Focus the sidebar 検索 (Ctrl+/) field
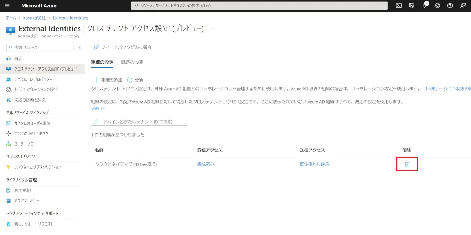The image size is (471, 235). [40, 47]
